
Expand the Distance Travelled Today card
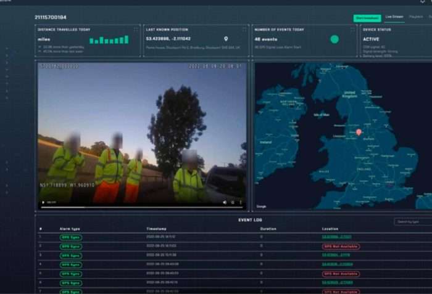[136, 29]
